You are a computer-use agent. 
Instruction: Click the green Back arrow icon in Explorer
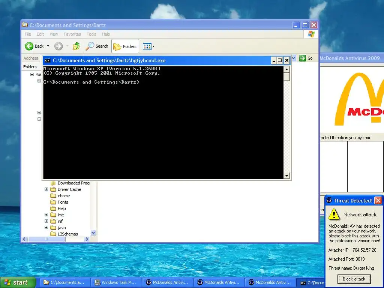pos(29,46)
